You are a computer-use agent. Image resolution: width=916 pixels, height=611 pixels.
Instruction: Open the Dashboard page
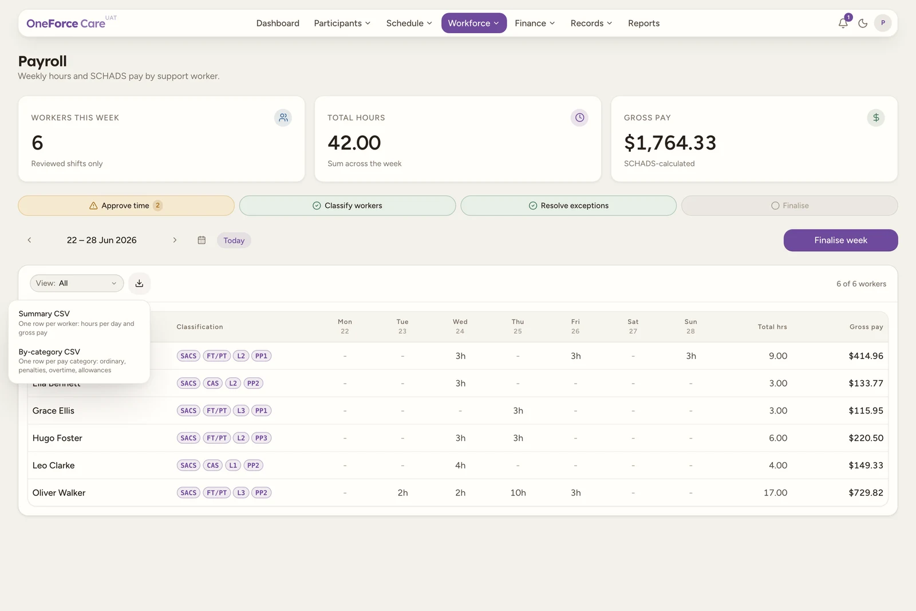click(x=278, y=23)
